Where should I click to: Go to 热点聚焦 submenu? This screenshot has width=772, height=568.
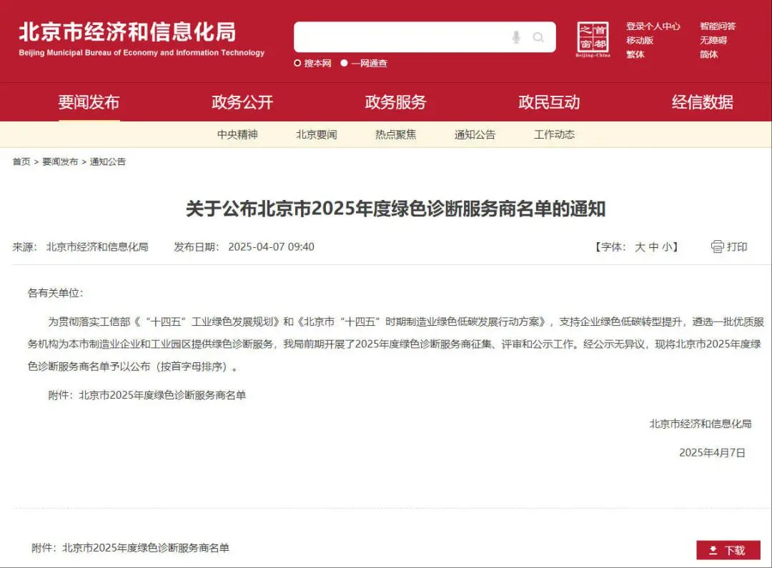tap(396, 134)
